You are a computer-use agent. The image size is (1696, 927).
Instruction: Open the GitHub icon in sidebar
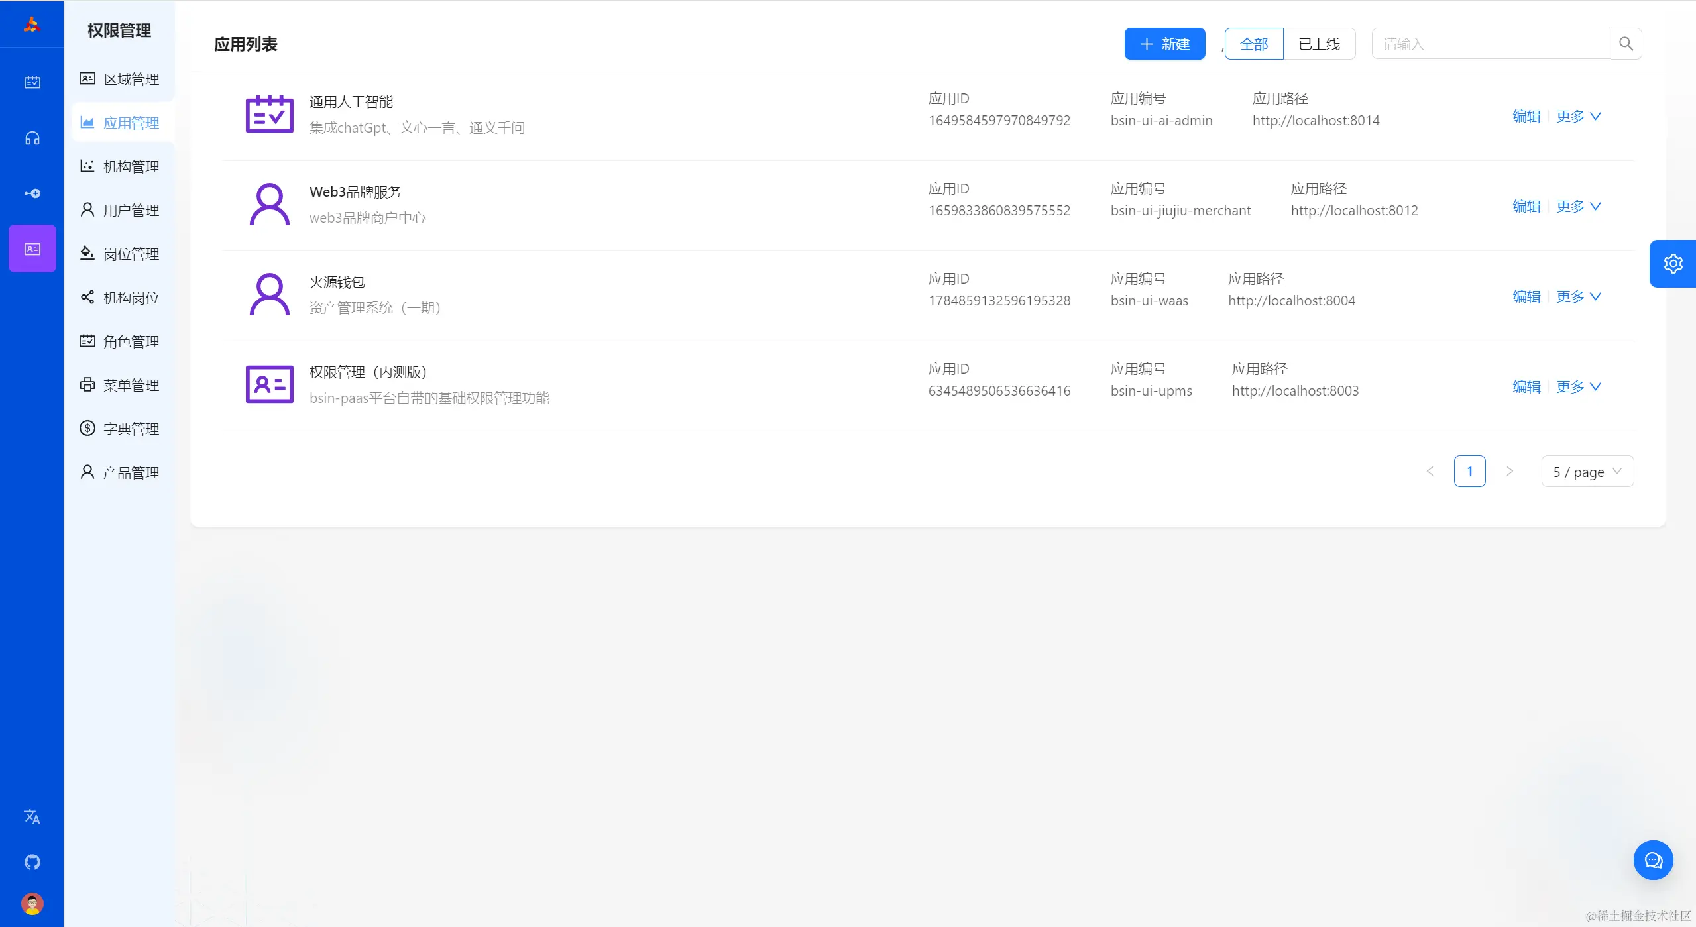pos(32,862)
